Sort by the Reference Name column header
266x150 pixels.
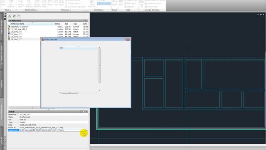coord(32,24)
